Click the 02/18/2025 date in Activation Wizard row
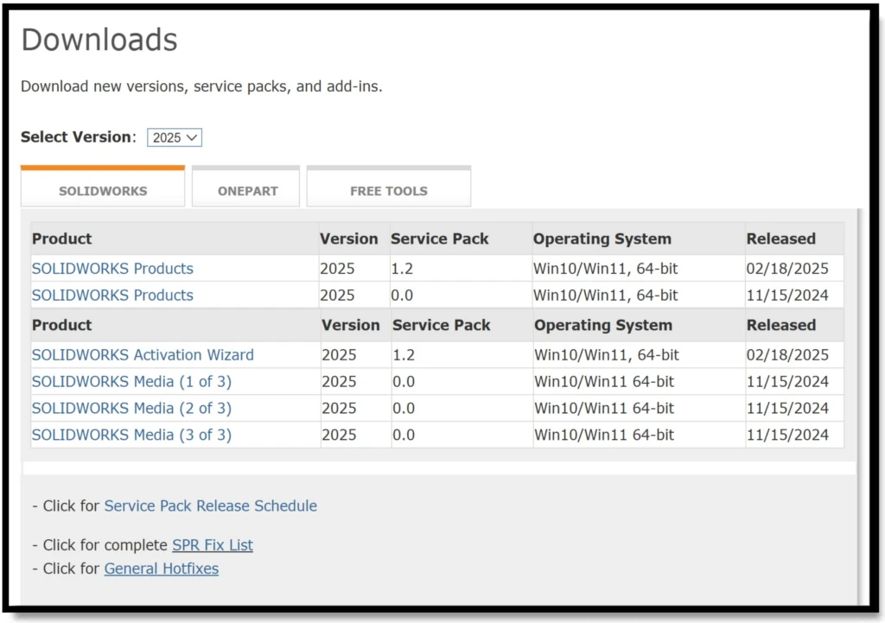Viewport: 885px width, 623px height. click(787, 355)
